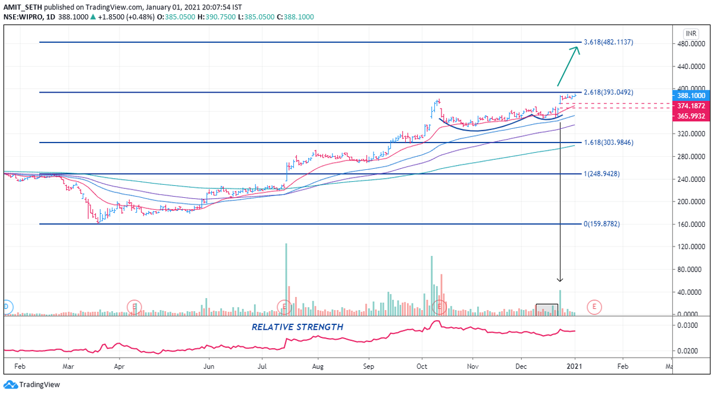
Task: Click the Sep label on time axis
Action: pyautogui.click(x=368, y=368)
